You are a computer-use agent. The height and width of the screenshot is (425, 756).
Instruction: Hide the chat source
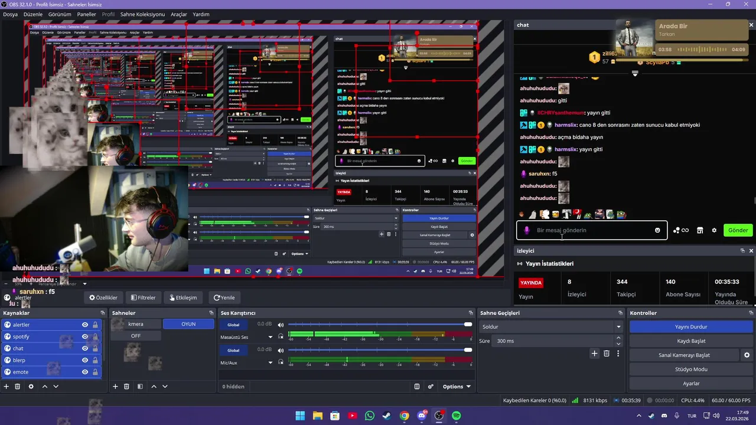[85, 348]
